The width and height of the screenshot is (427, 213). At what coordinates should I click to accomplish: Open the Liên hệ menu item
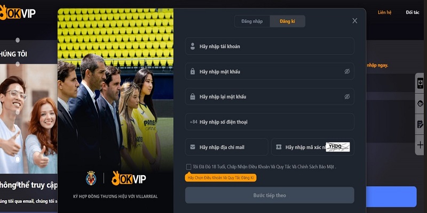click(x=384, y=12)
